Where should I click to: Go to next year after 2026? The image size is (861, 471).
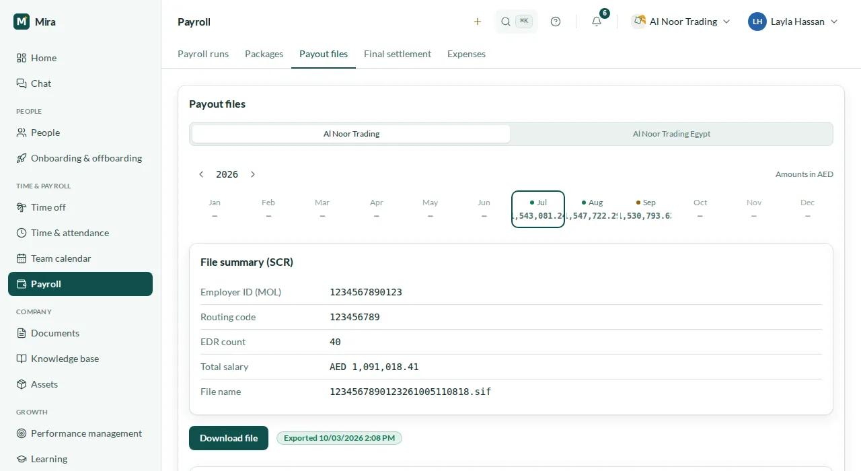253,174
